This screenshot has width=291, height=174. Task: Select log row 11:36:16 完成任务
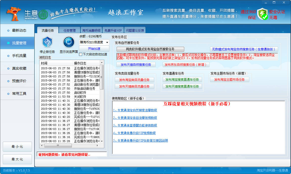[x=70, y=137]
